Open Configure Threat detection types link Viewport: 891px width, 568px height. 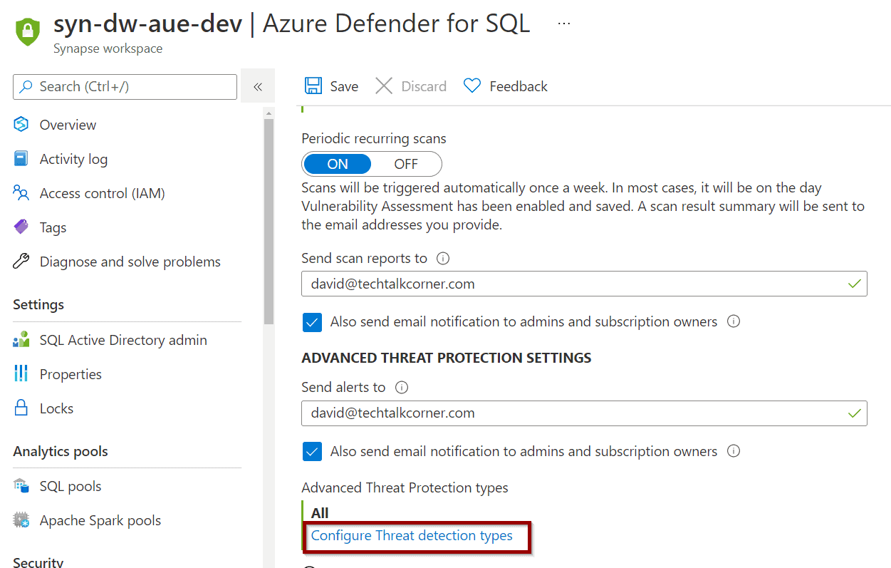[x=412, y=536]
